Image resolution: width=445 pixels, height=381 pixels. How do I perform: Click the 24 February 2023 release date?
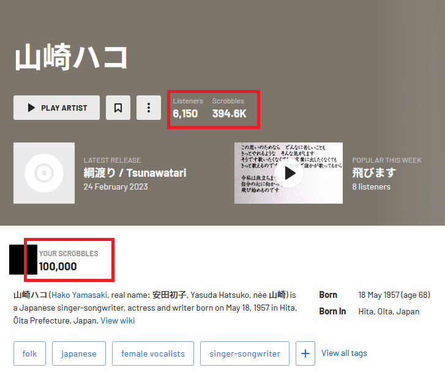[x=116, y=187]
